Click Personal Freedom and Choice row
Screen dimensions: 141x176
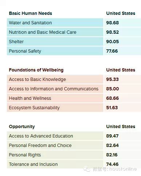(x=74, y=146)
